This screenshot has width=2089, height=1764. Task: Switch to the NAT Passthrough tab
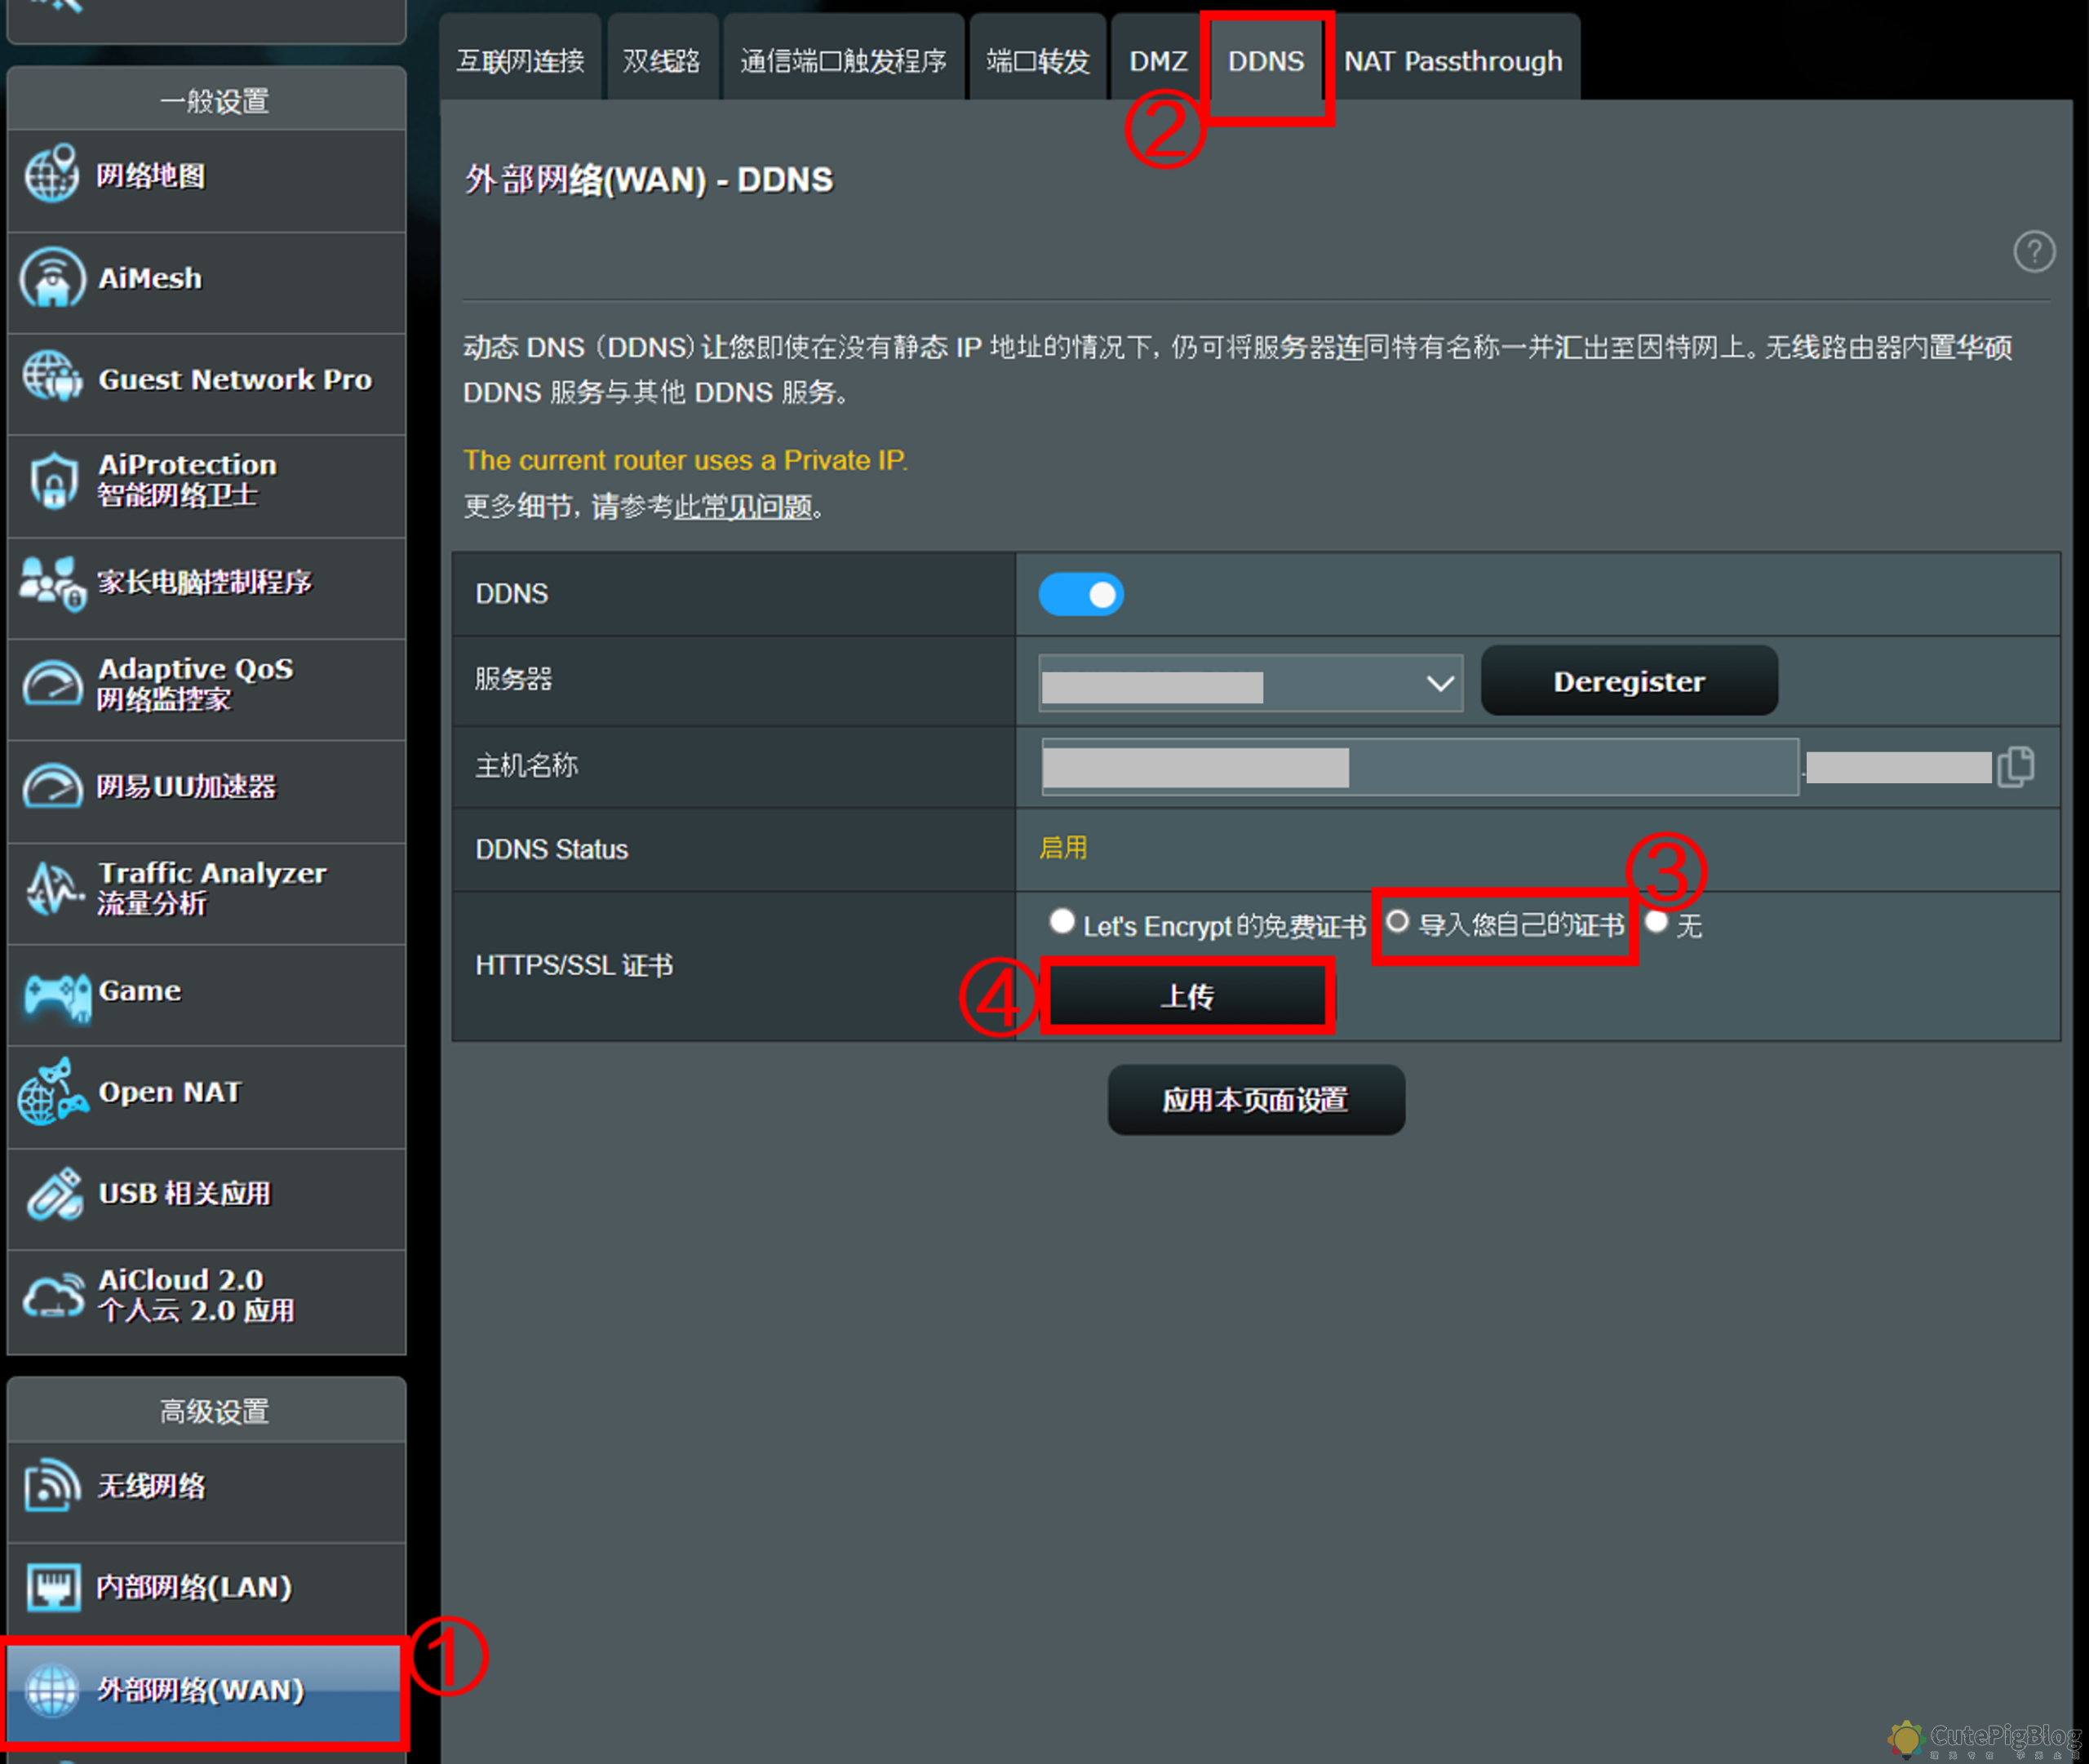[x=1453, y=61]
